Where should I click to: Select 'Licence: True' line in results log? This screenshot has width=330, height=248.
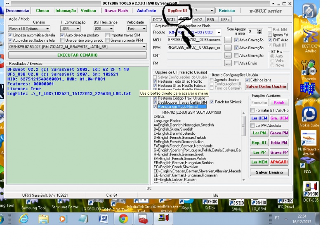point(24,88)
